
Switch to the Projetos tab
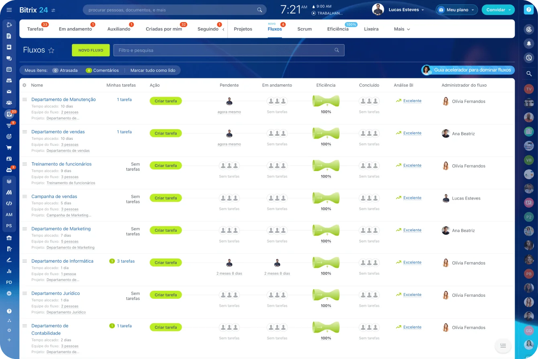coord(243,29)
